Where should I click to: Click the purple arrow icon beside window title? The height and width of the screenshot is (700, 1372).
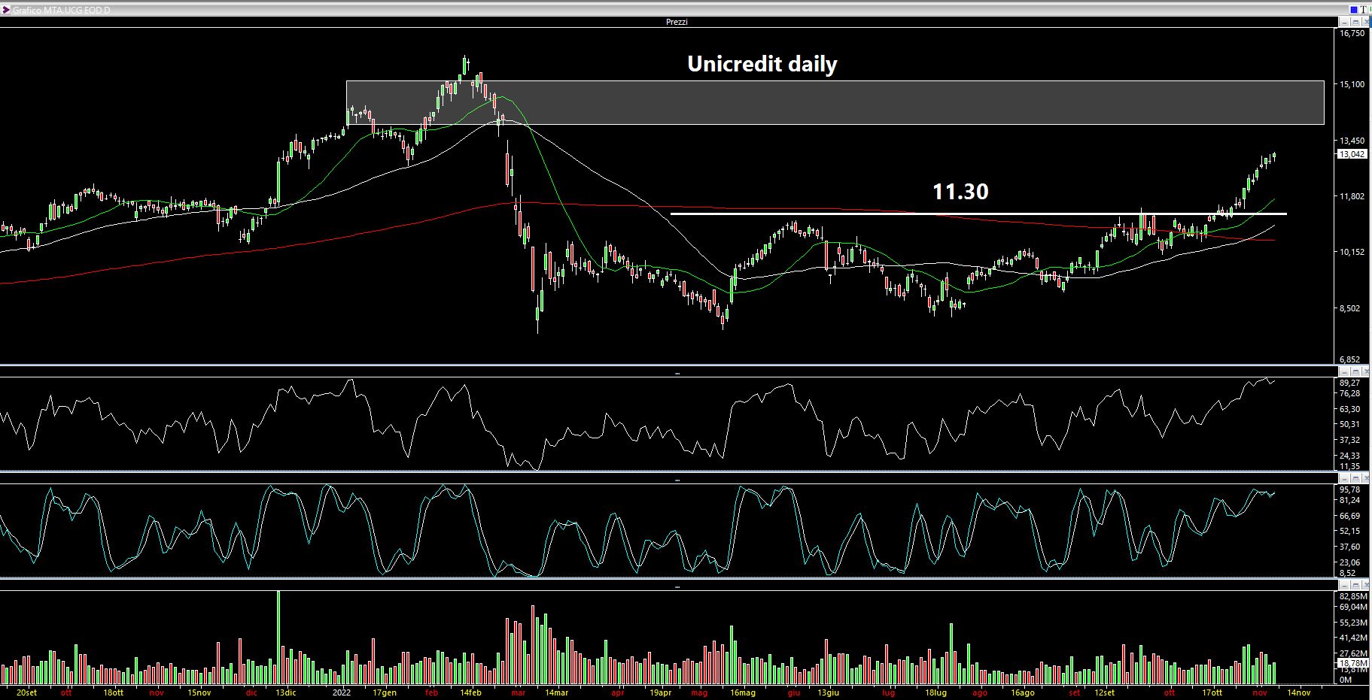(6, 10)
